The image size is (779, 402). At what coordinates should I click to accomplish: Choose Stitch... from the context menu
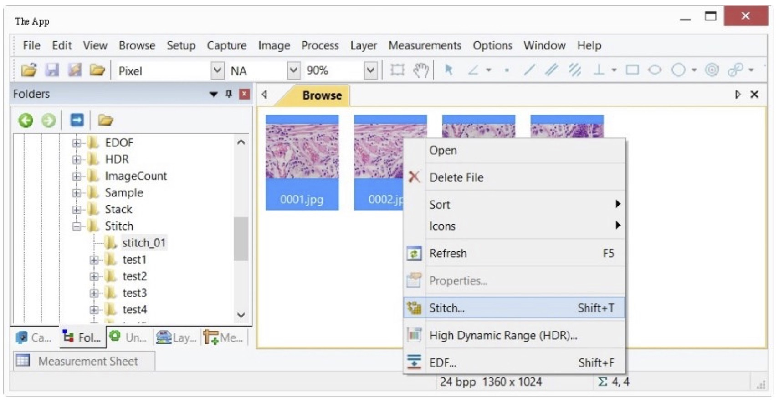pyautogui.click(x=514, y=308)
